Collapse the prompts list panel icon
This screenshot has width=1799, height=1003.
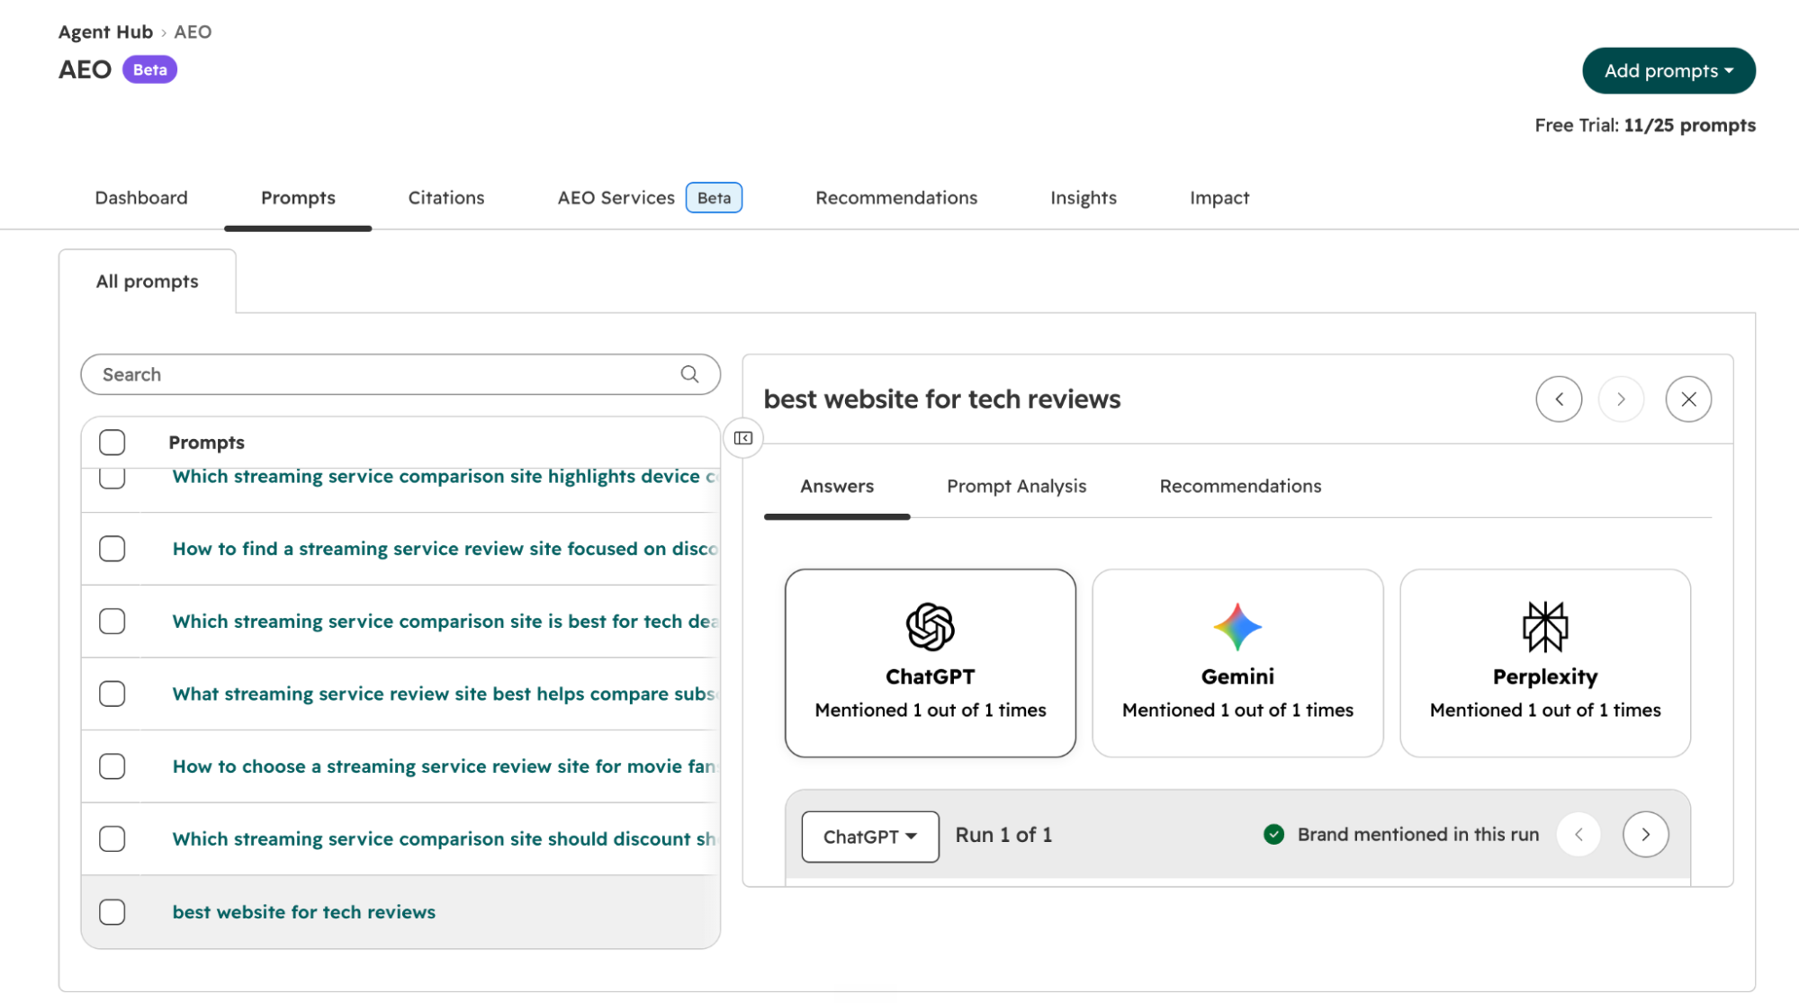point(743,438)
